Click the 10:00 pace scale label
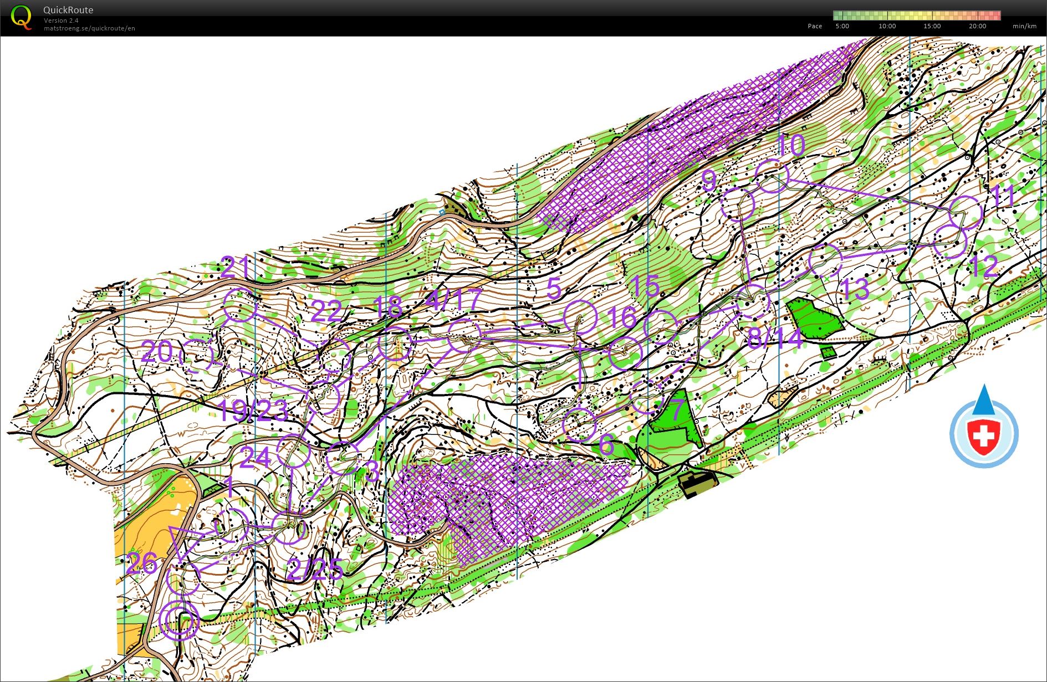Screen dimensions: 1047x682 (x=887, y=26)
